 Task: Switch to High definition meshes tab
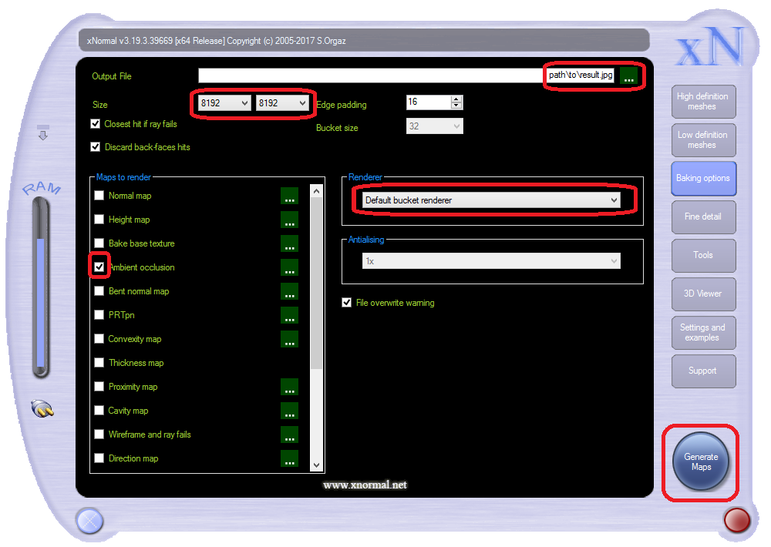tap(702, 102)
